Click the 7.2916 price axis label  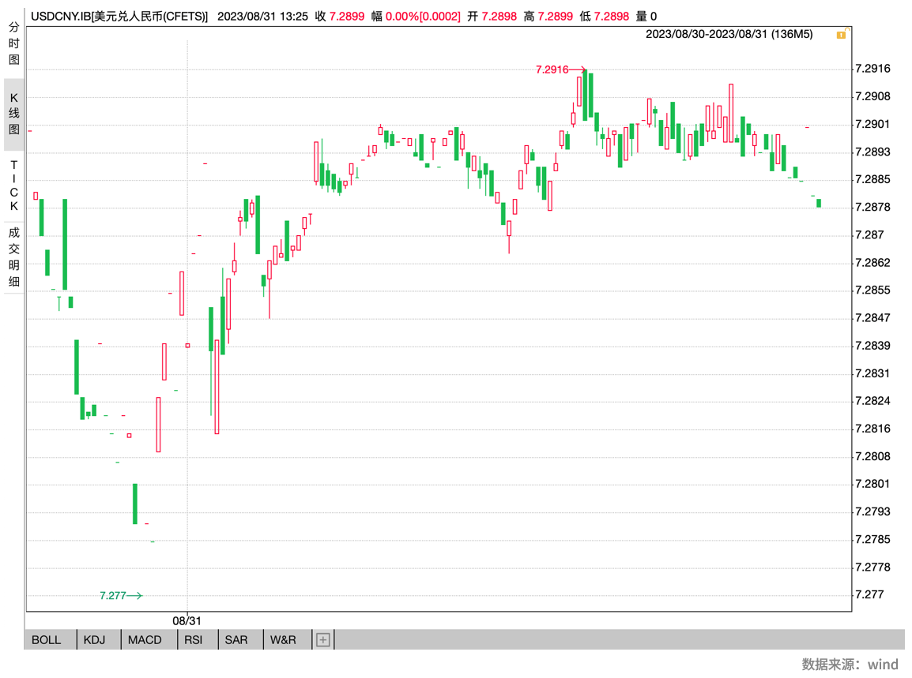(872, 69)
